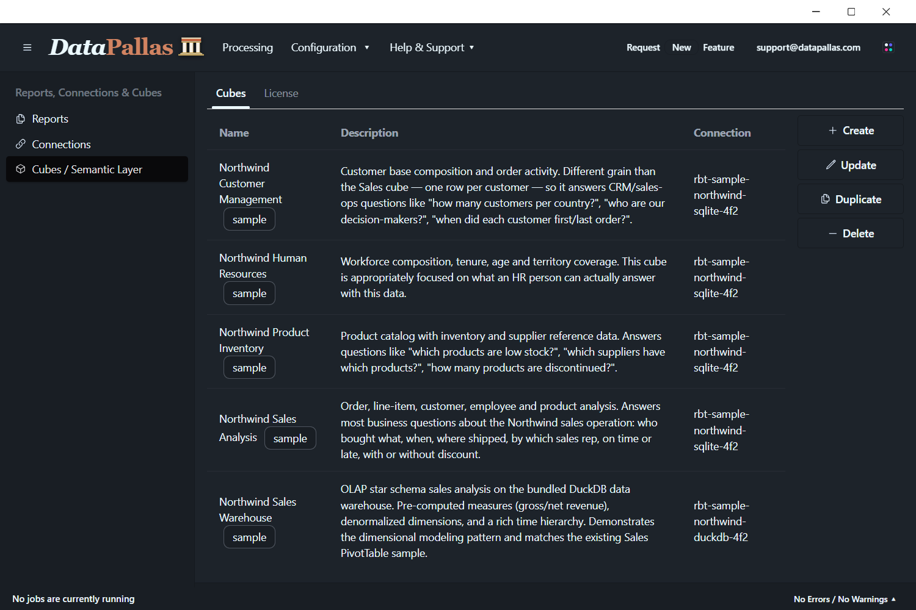Toggle the hamburger sidebar menu icon
916x610 pixels.
[x=27, y=48]
